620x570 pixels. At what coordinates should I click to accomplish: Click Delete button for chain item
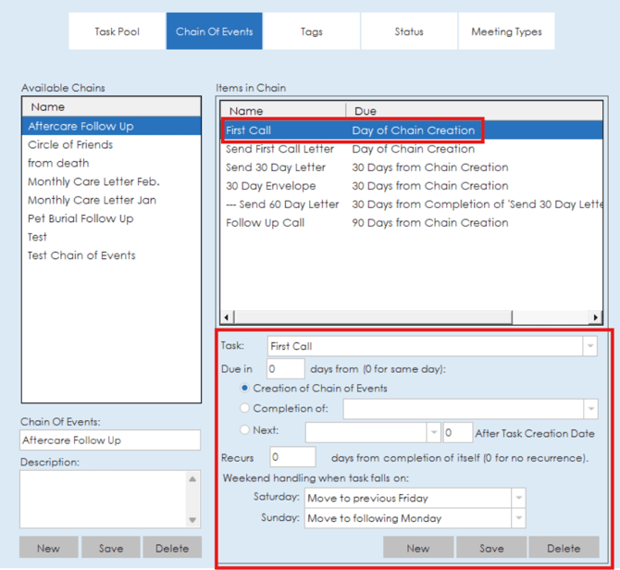[x=563, y=548]
